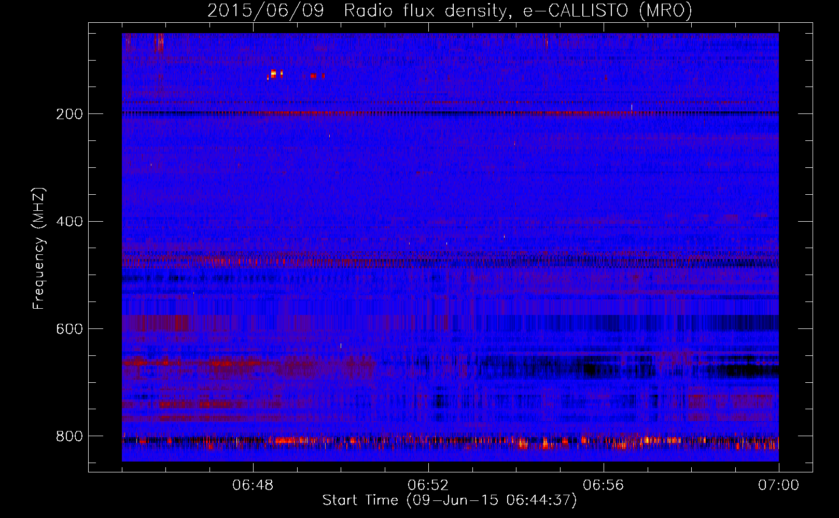Click the "600" frequency tick label
This screenshot has width=839, height=518.
point(69,329)
